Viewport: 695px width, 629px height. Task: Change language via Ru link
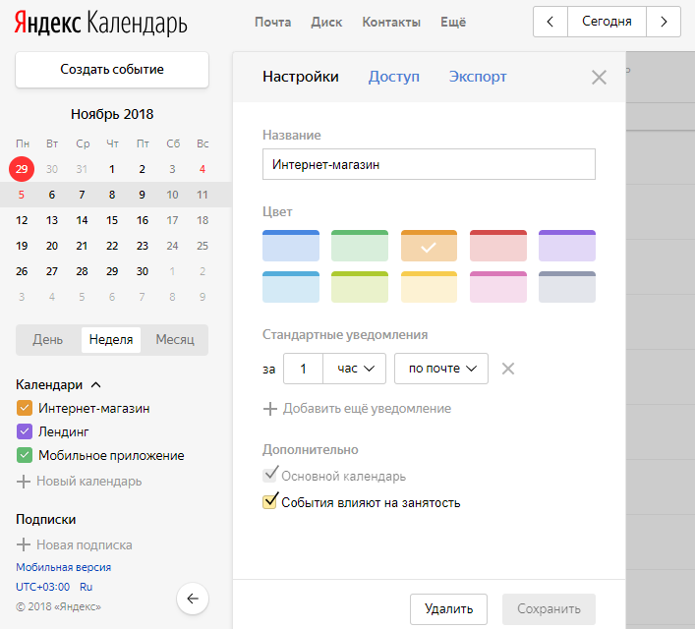[86, 587]
